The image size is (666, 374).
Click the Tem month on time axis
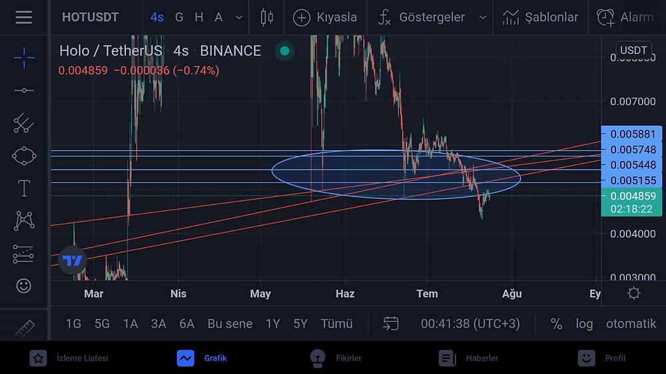427,293
